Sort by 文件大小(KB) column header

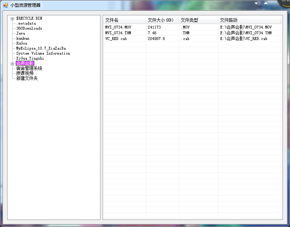[162, 20]
